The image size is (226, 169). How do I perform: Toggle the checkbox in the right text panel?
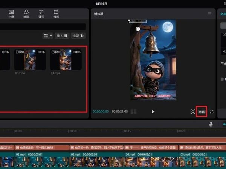(x=222, y=79)
